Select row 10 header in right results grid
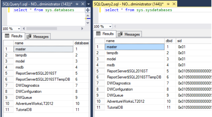Viewport: 212px width, 117px height. click(98, 101)
